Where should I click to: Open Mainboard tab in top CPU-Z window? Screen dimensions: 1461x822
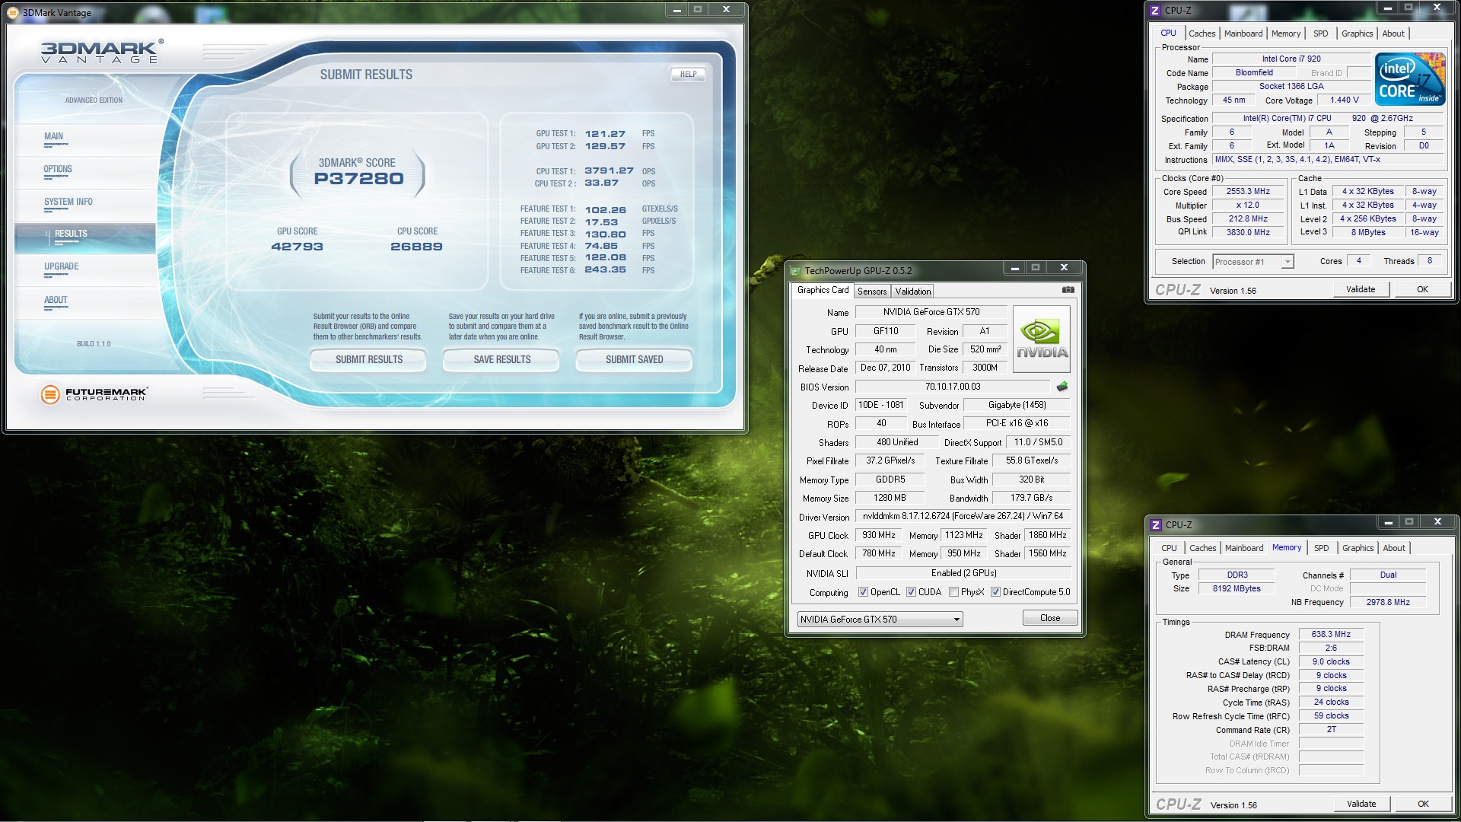(1243, 33)
